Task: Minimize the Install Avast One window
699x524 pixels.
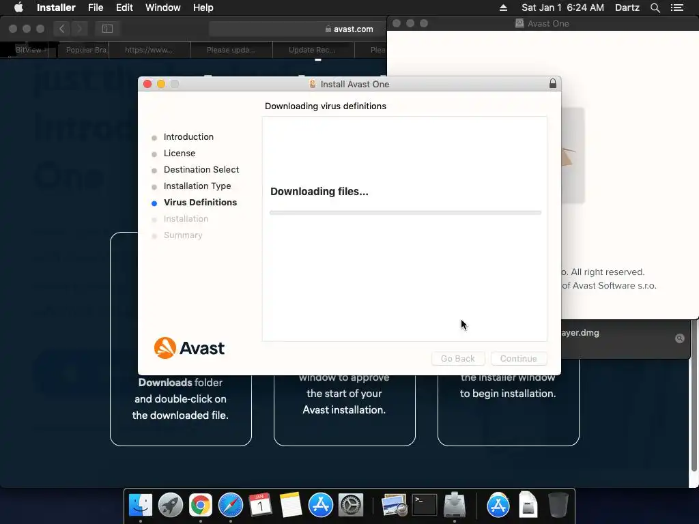Action: pyautogui.click(x=161, y=84)
